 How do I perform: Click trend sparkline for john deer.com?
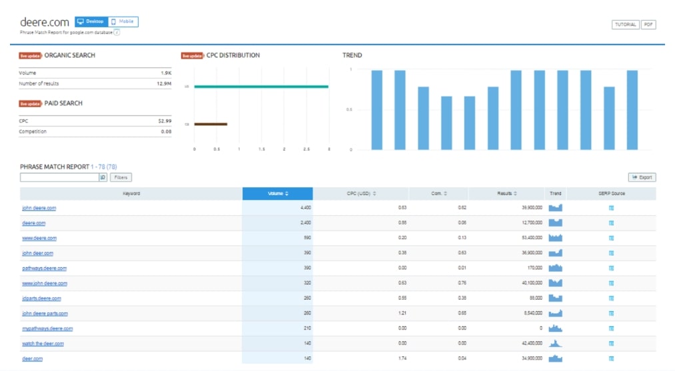pyautogui.click(x=555, y=253)
